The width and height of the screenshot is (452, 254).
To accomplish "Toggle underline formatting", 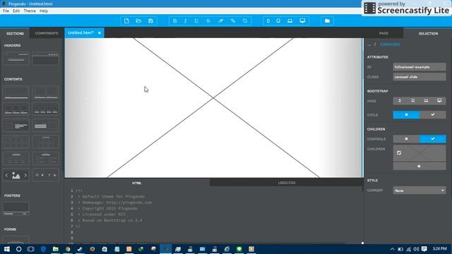I will [196, 20].
